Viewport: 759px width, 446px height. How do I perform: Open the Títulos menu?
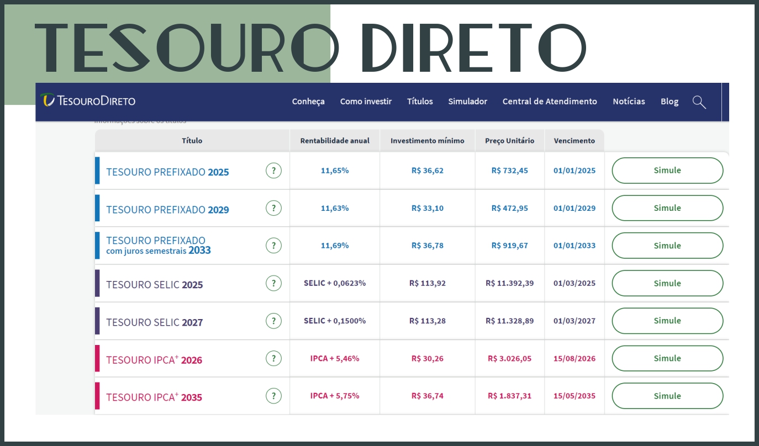[420, 102]
